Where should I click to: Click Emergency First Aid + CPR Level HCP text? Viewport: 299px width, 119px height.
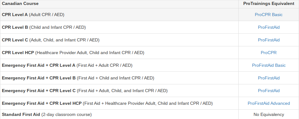click(x=42, y=104)
